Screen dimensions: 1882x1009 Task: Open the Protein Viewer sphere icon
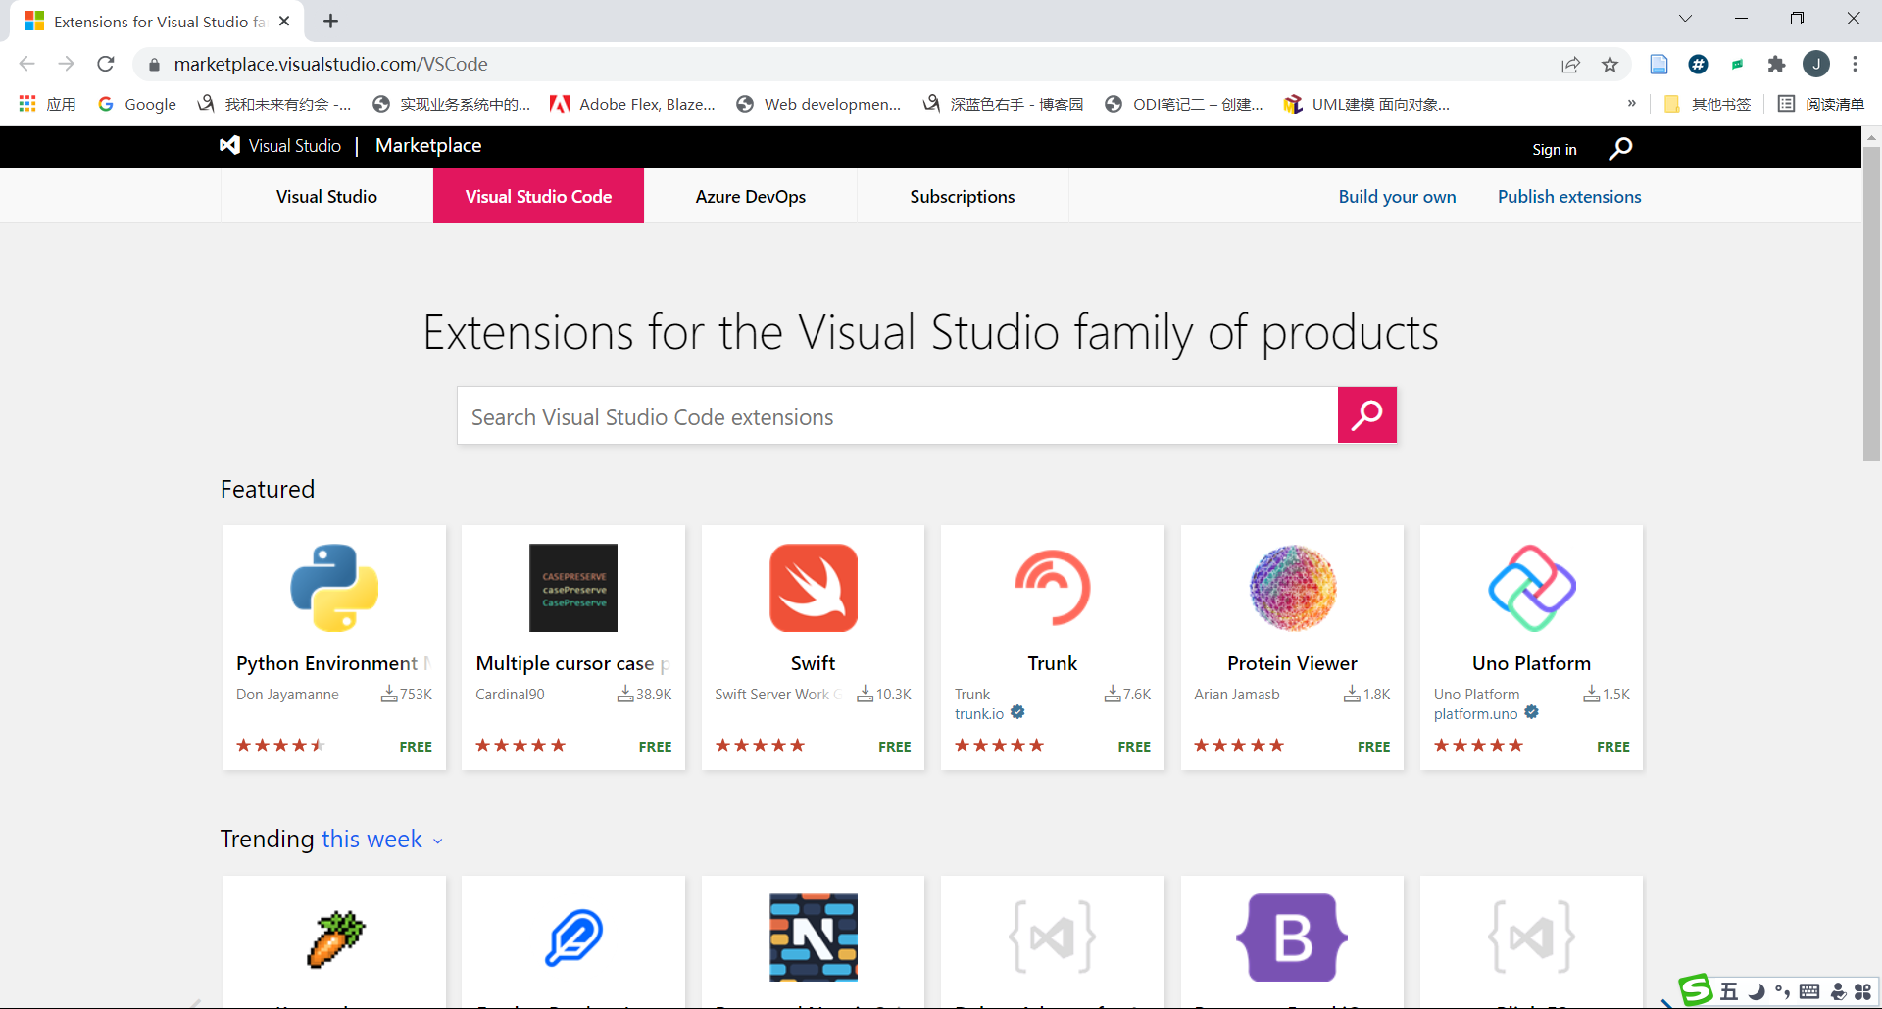click(1292, 588)
